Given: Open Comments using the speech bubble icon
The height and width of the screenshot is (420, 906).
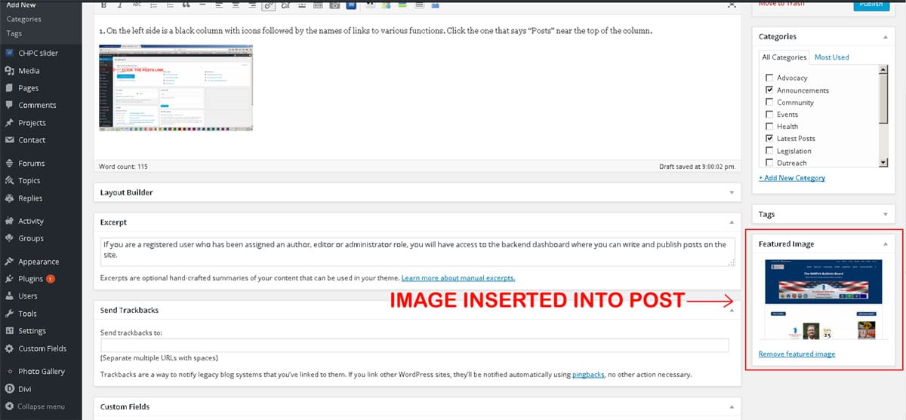Looking at the screenshot, I should (x=9, y=106).
